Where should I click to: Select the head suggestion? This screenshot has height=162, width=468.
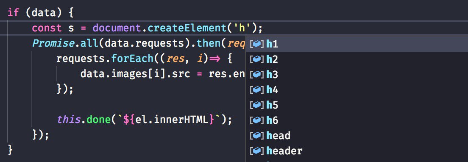pyautogui.click(x=357, y=136)
